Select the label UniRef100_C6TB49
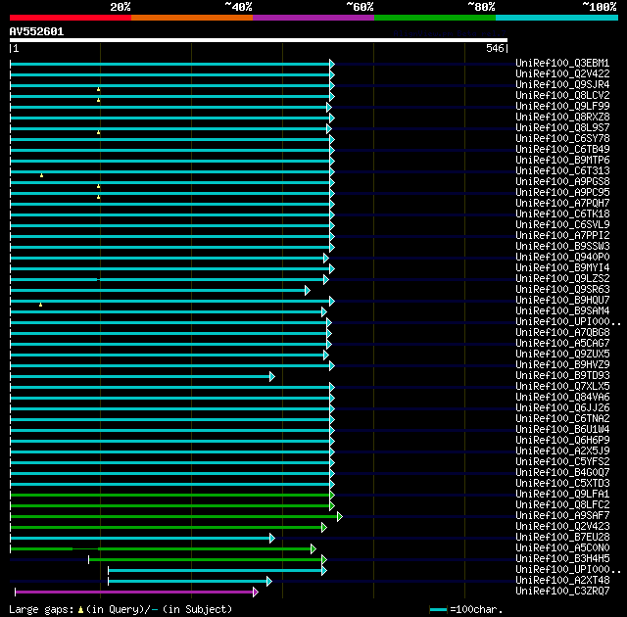Viewport: 627px width, 617px height. click(562, 150)
